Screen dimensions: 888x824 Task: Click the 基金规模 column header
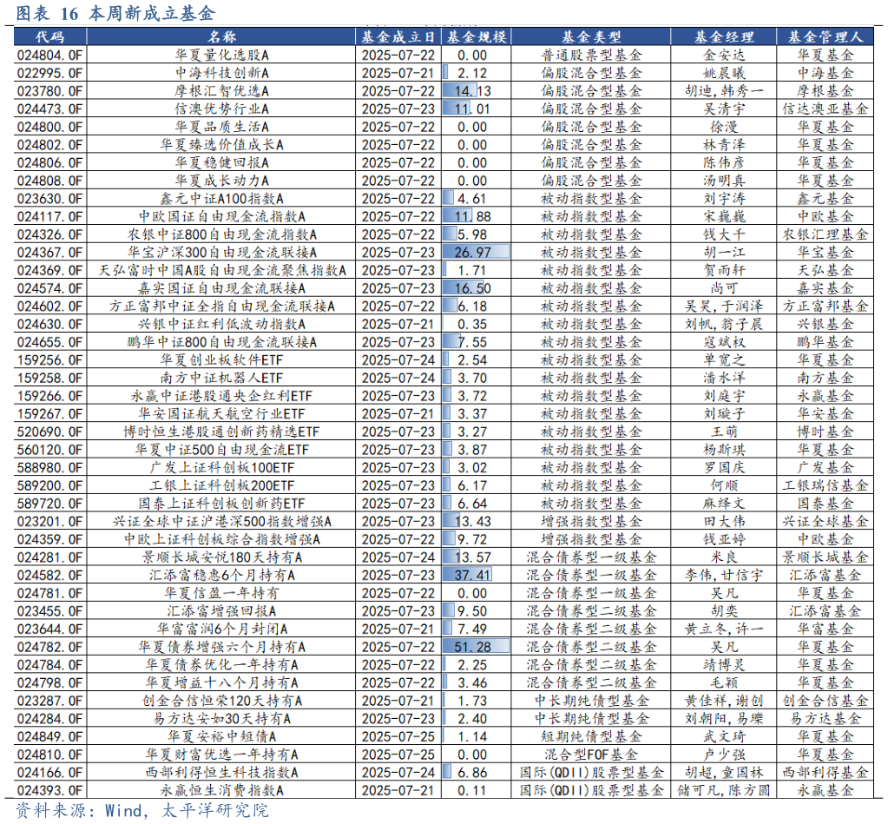(x=476, y=36)
